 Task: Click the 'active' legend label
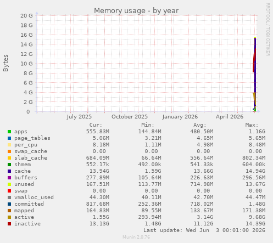pyautogui.click(x=24, y=217)
